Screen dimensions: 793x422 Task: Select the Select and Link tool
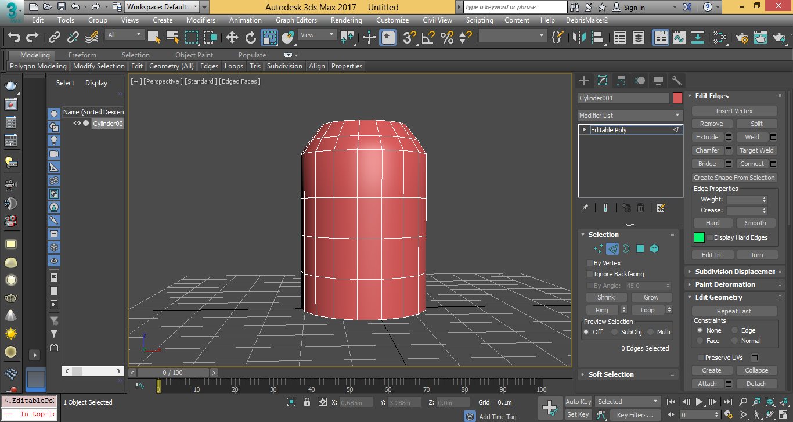click(x=55, y=37)
